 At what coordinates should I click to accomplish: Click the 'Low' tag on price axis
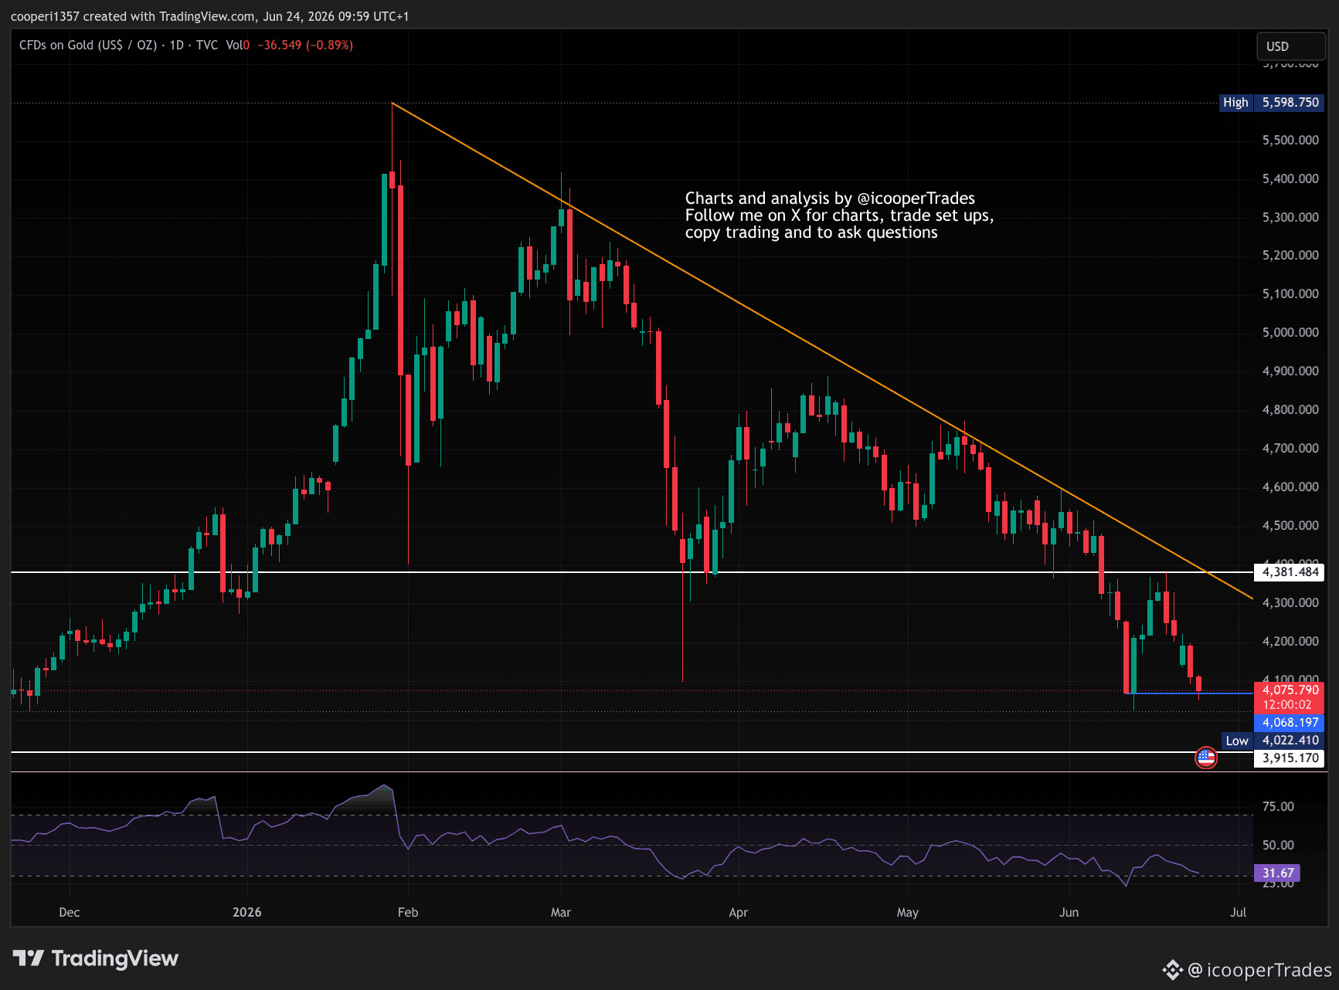tap(1237, 741)
